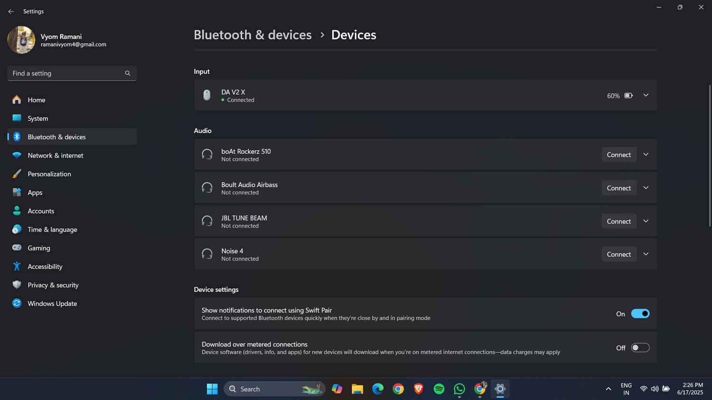Navigate to Bluetooth & devices breadcrumb
This screenshot has height=400, width=712.
[253, 35]
